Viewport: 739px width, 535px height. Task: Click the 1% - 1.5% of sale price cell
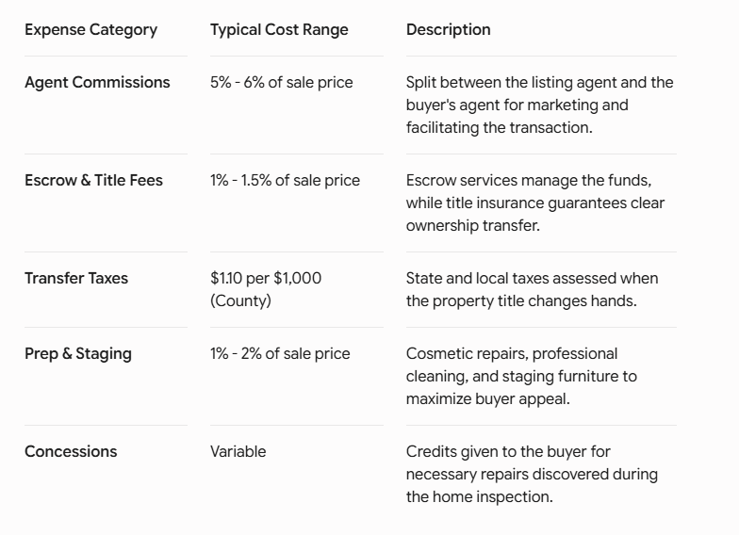285,181
